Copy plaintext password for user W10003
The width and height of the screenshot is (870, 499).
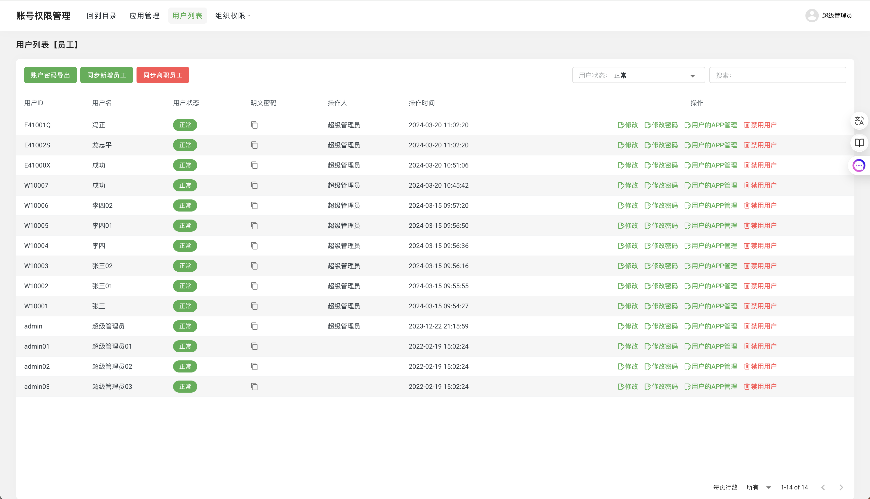(x=254, y=266)
